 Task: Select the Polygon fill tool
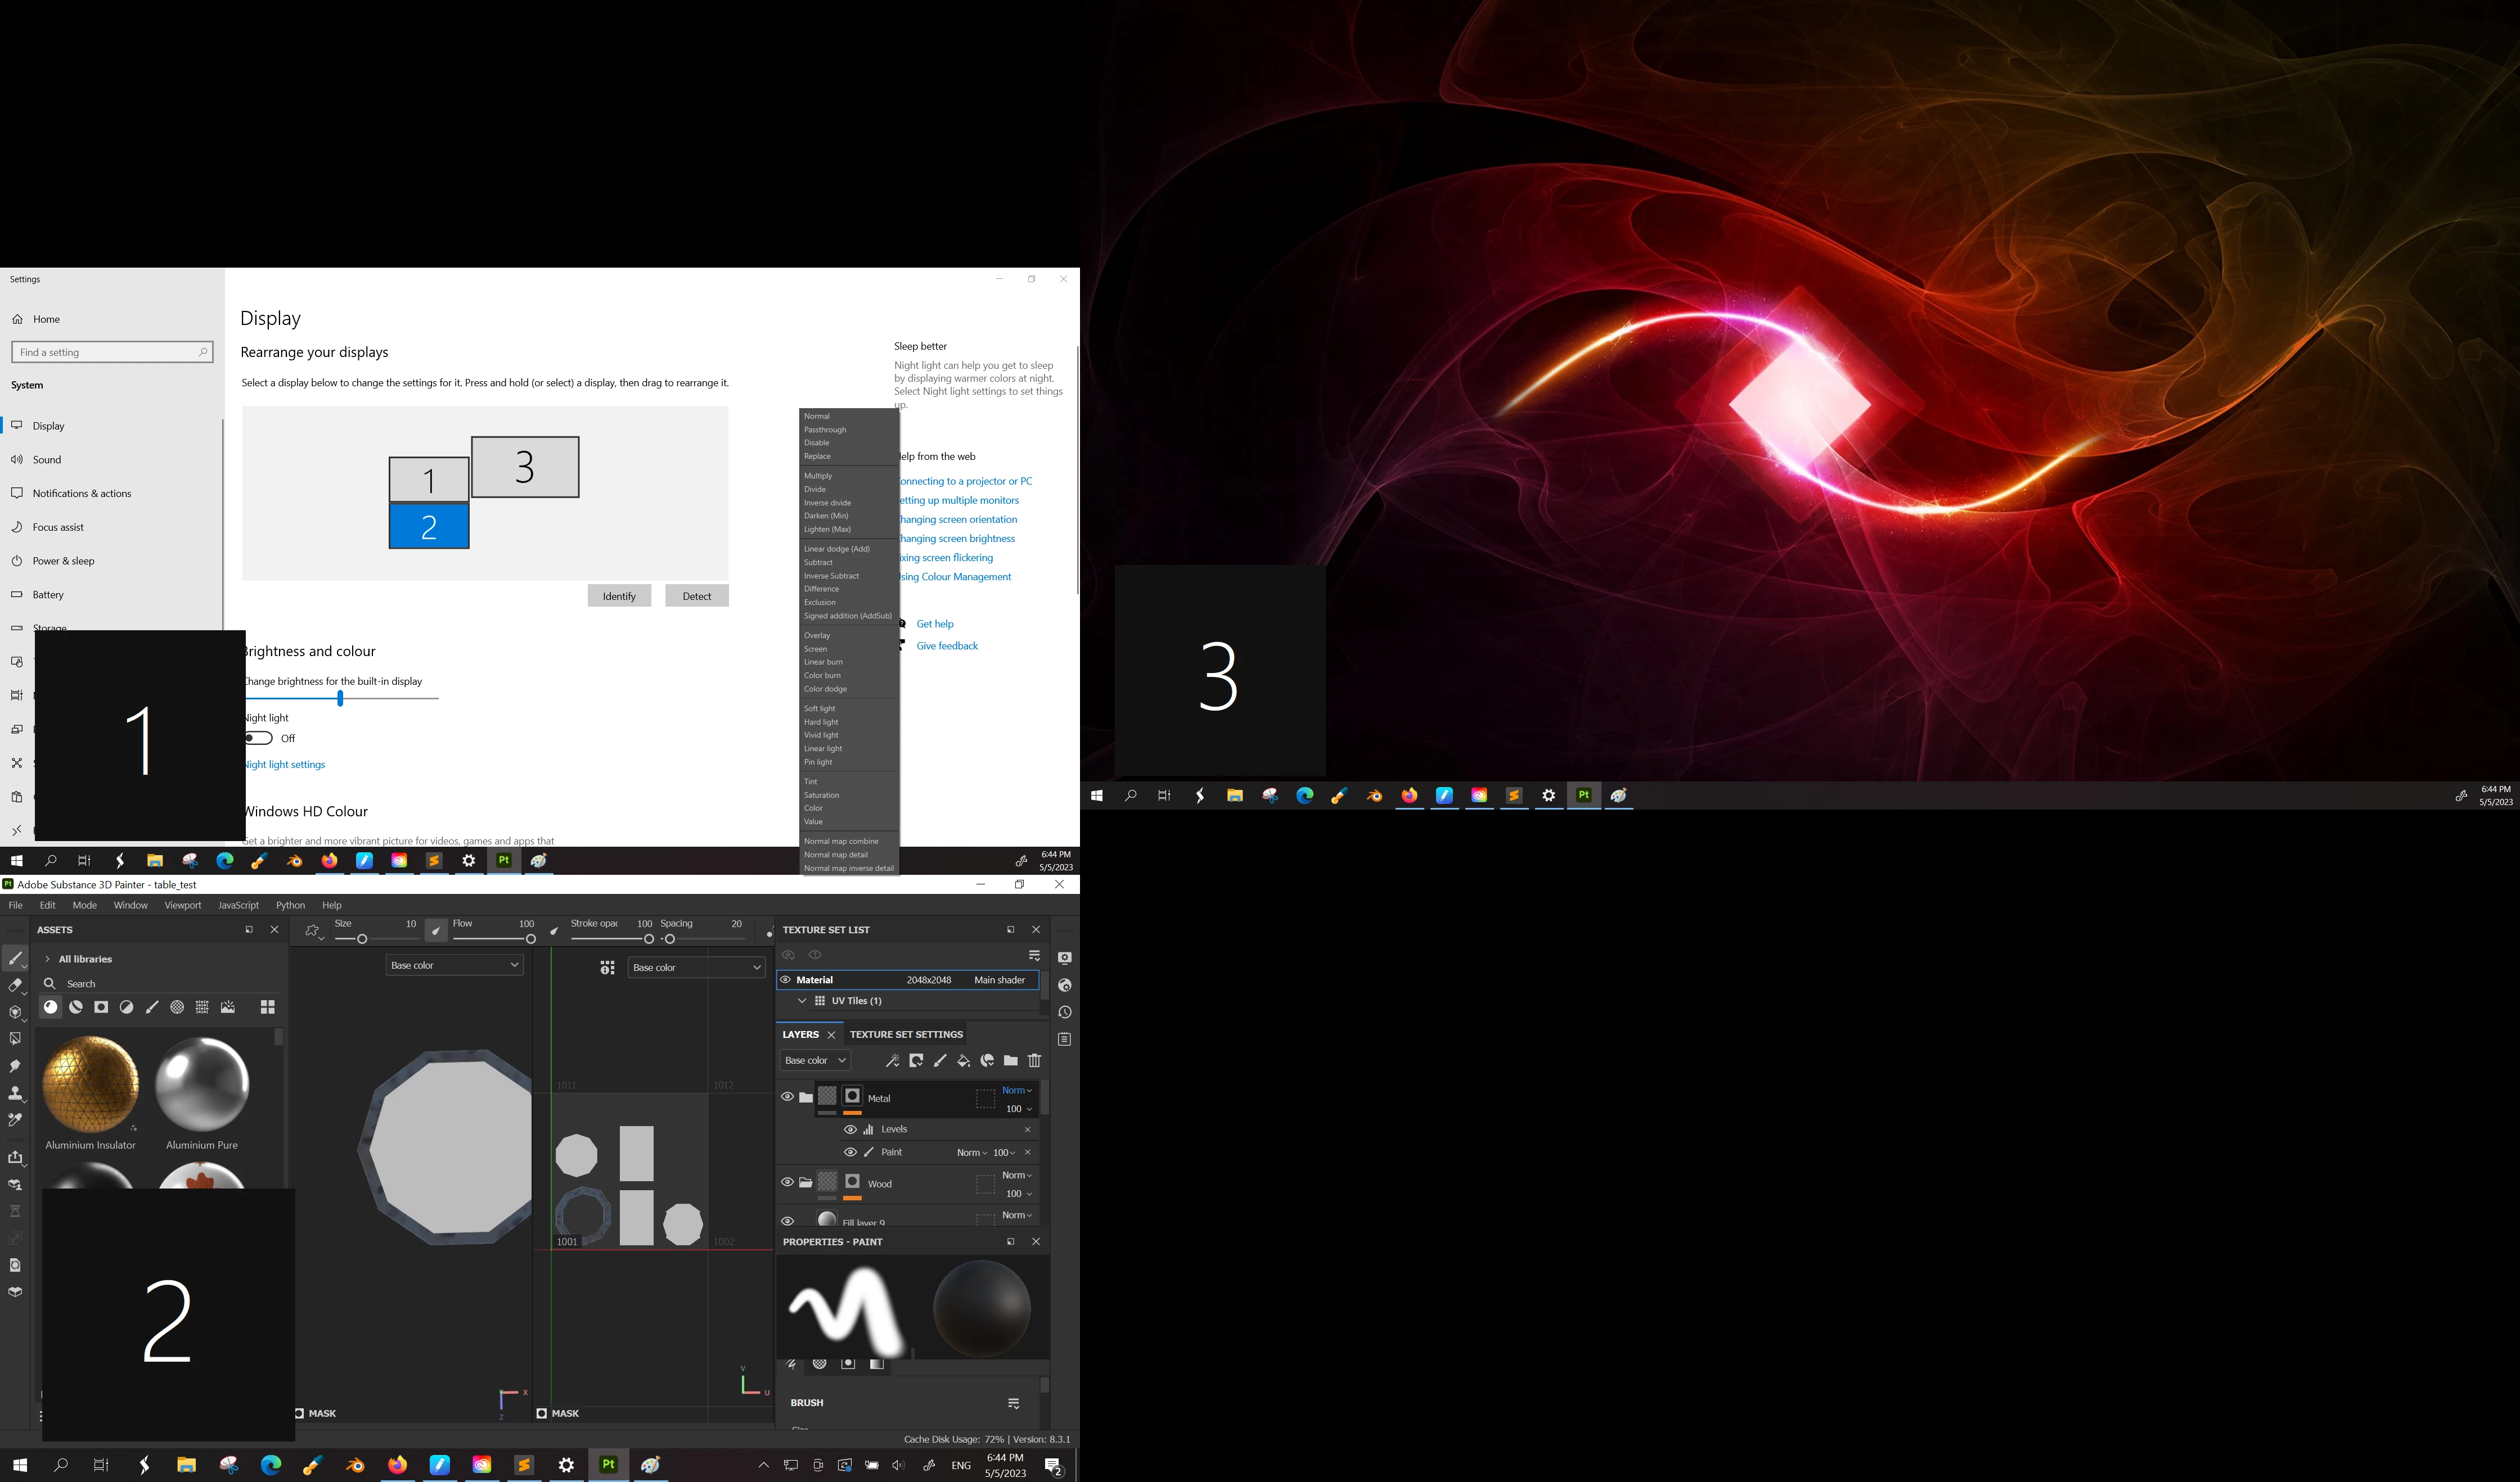tap(15, 1040)
